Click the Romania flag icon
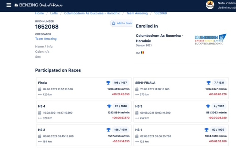236x148 pixels. coord(142,53)
